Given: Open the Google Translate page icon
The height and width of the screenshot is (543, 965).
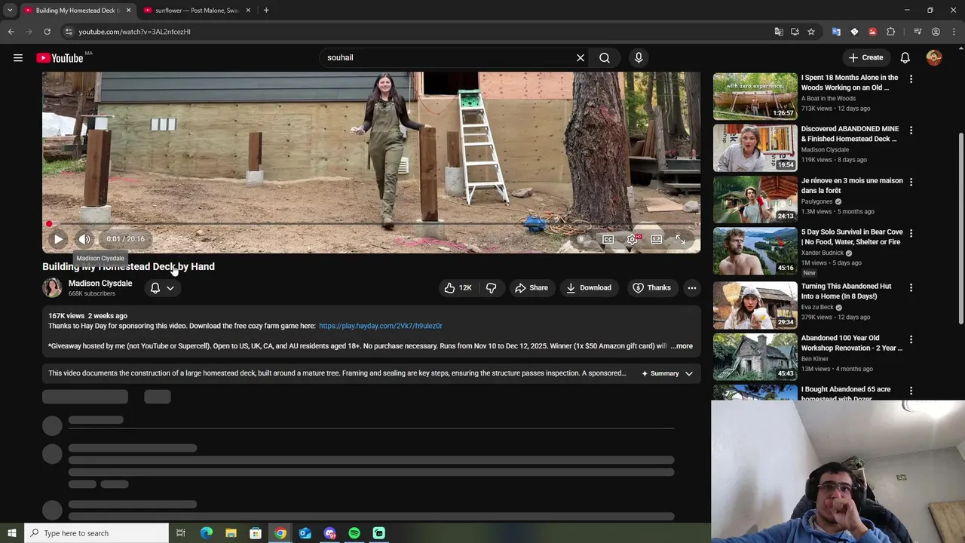Looking at the screenshot, I should tap(779, 32).
